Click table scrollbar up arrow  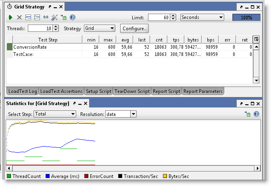coord(256,47)
